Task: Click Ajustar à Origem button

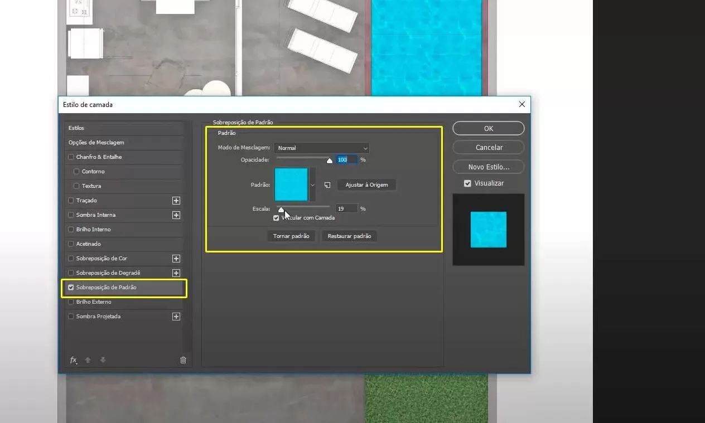Action: [366, 185]
